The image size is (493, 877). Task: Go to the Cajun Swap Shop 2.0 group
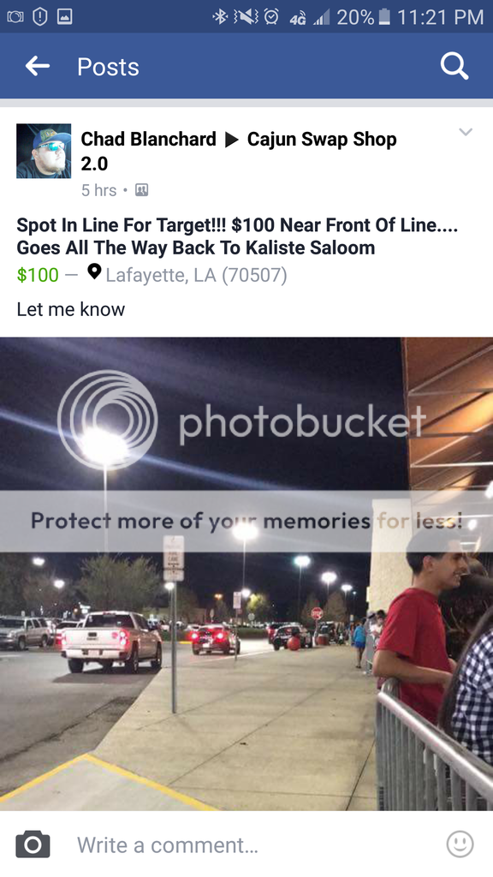[x=239, y=151]
